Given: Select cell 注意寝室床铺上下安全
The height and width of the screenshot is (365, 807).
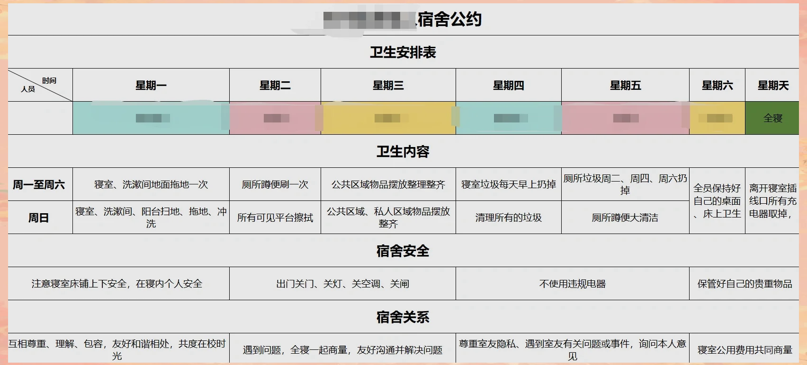Looking at the screenshot, I should (118, 284).
